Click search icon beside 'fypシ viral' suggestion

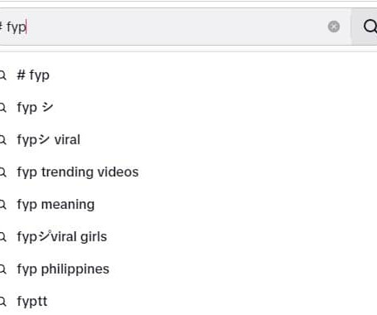point(2,140)
